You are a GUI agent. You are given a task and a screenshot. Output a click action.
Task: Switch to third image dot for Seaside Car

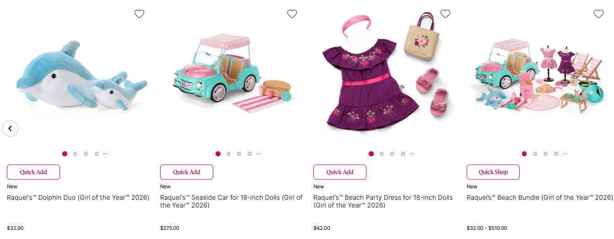click(239, 154)
